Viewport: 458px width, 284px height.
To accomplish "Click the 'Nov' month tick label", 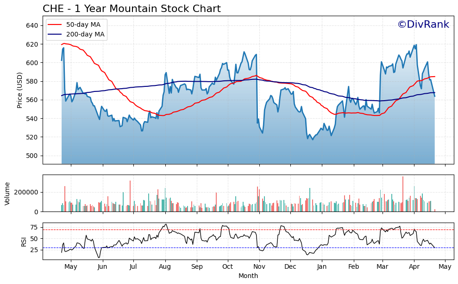I will coord(259,267).
